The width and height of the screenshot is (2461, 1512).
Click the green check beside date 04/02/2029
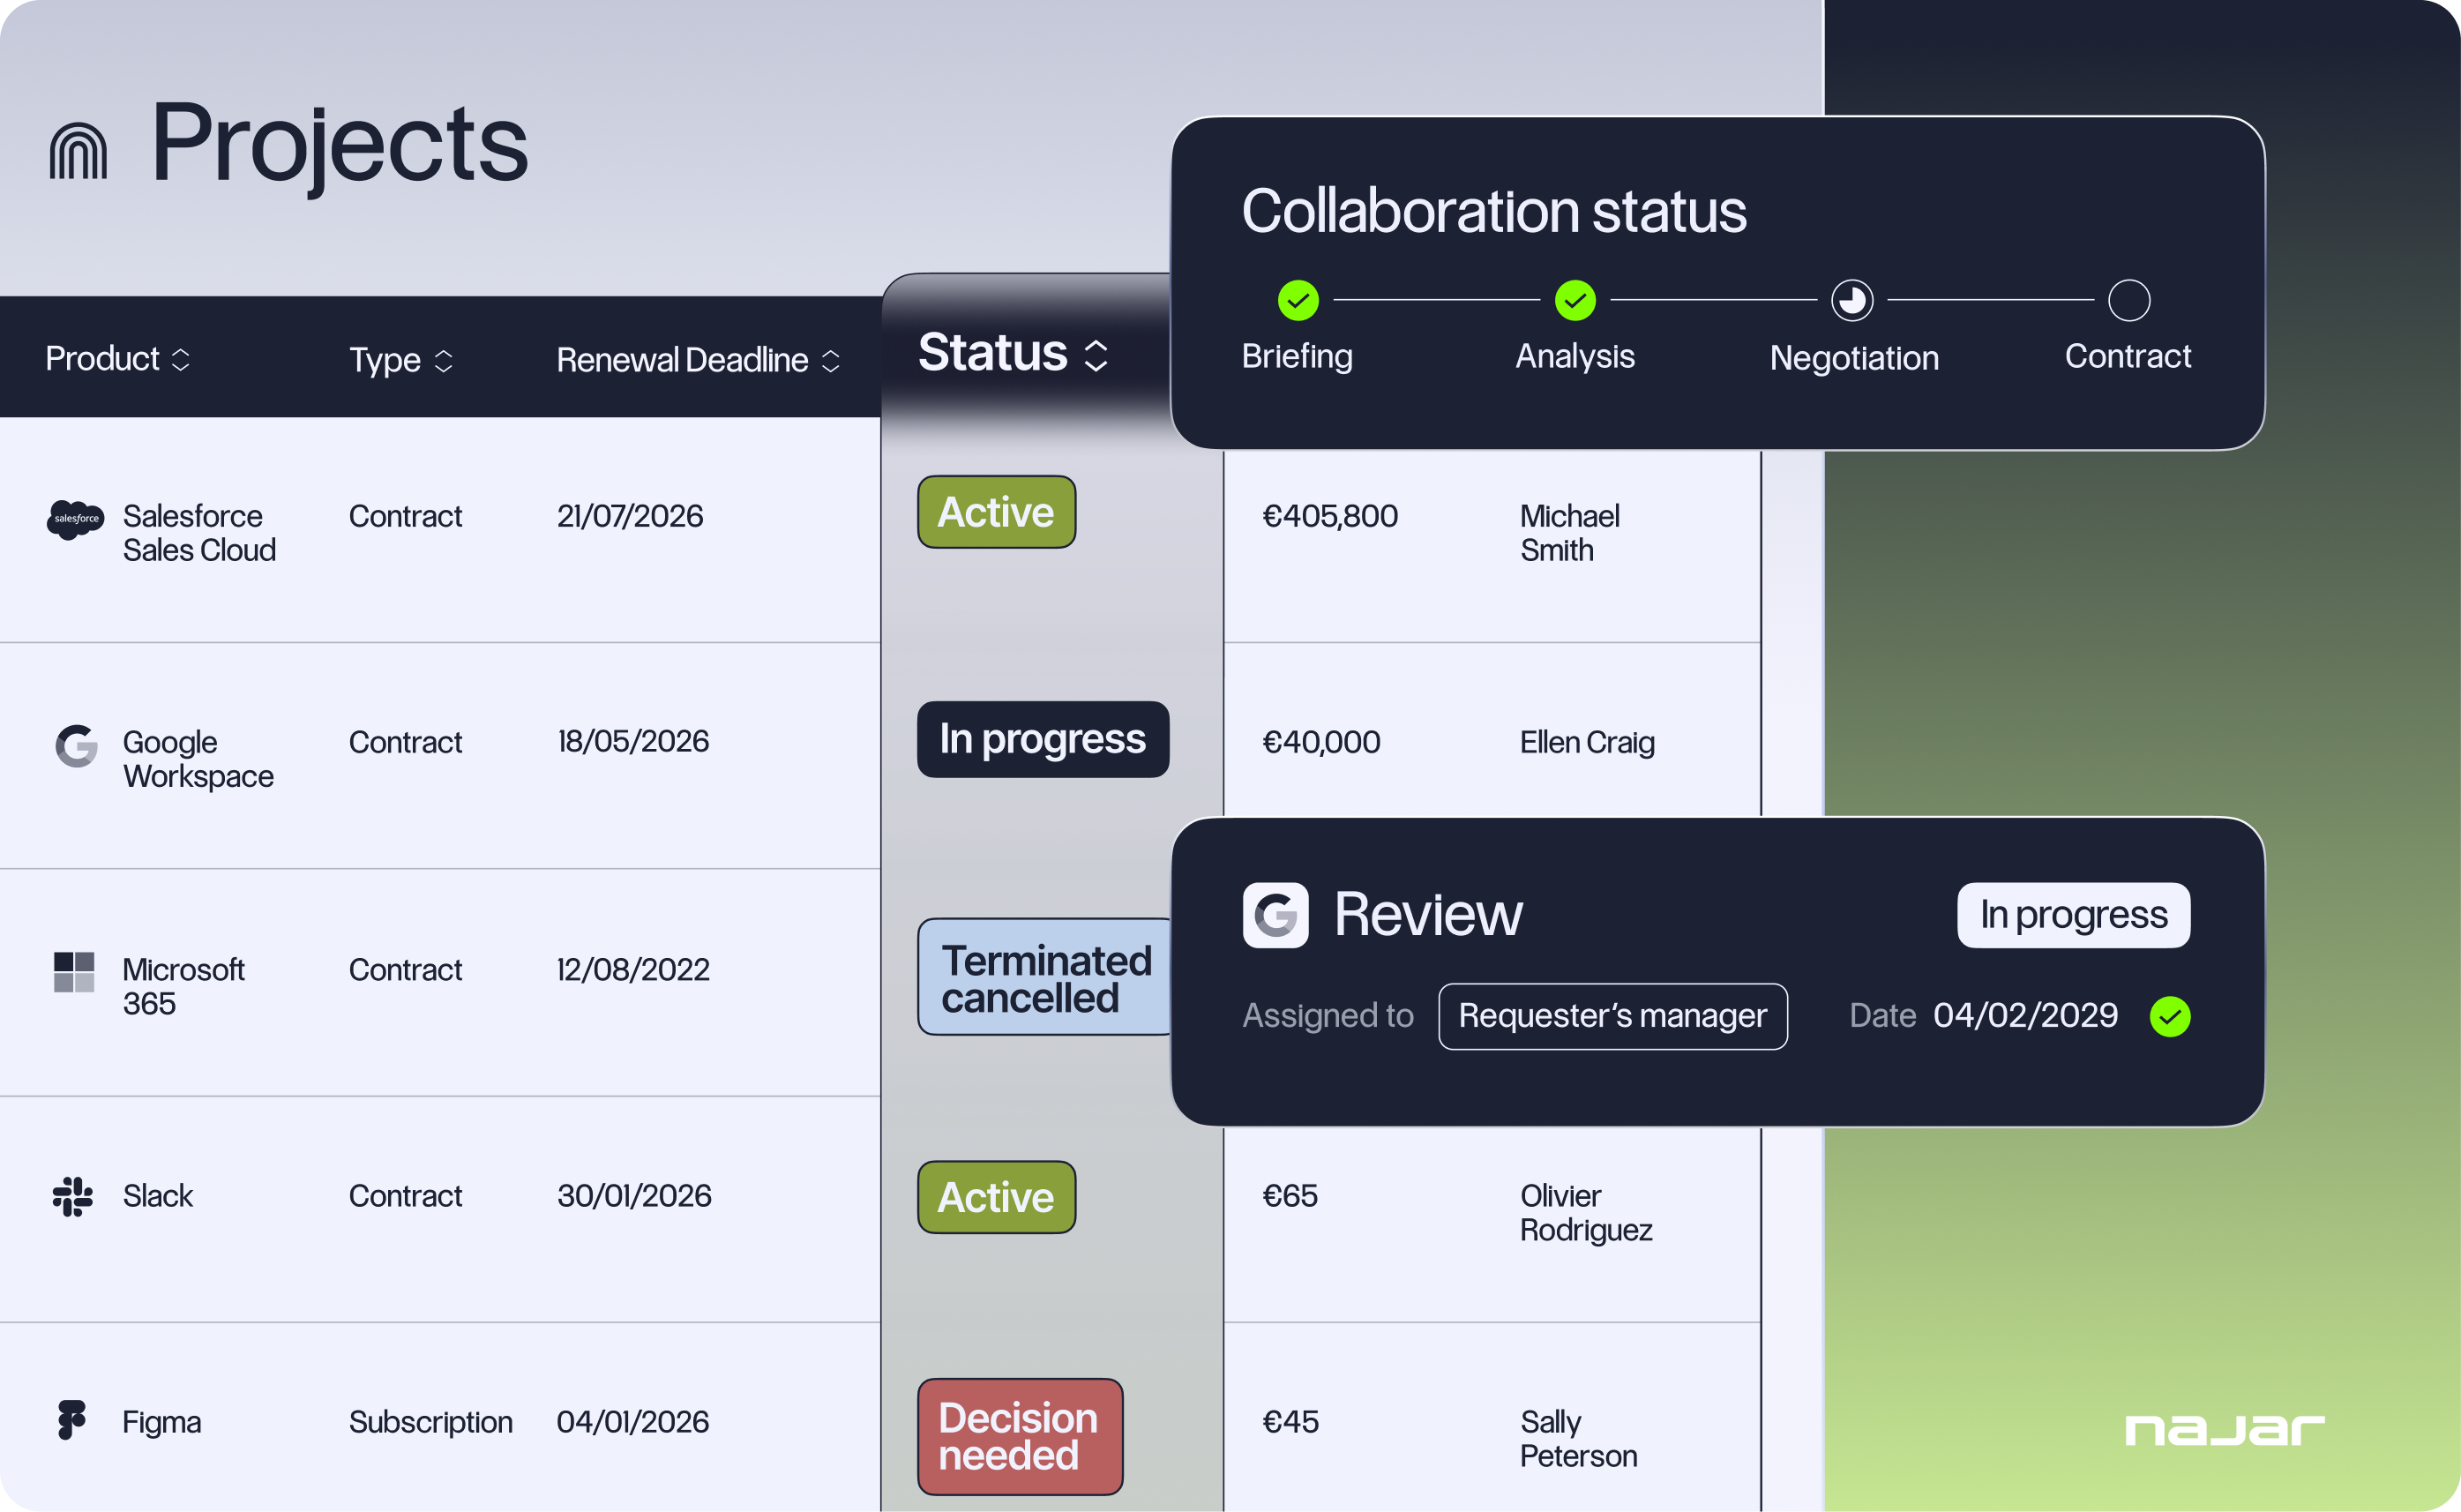[2169, 1017]
